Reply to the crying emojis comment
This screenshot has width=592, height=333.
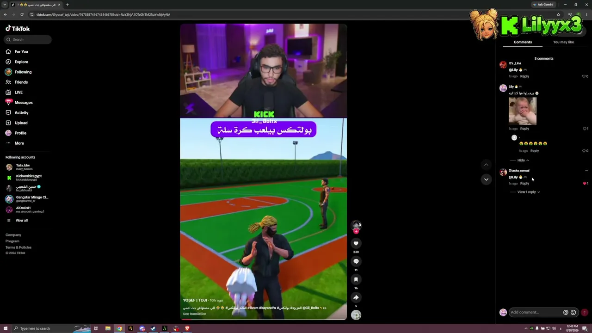point(535,151)
